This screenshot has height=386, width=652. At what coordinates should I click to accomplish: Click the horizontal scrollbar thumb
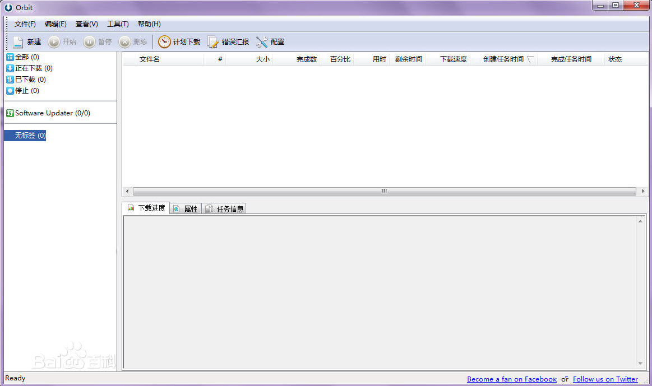point(384,192)
